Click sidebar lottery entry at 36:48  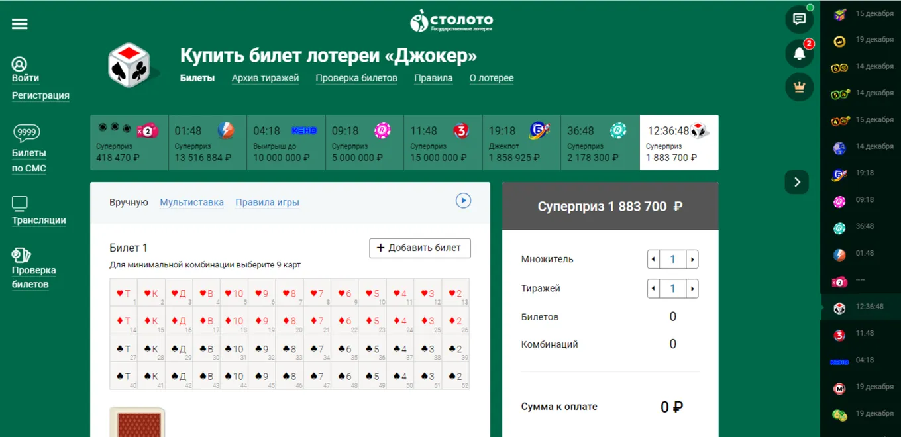point(861,227)
